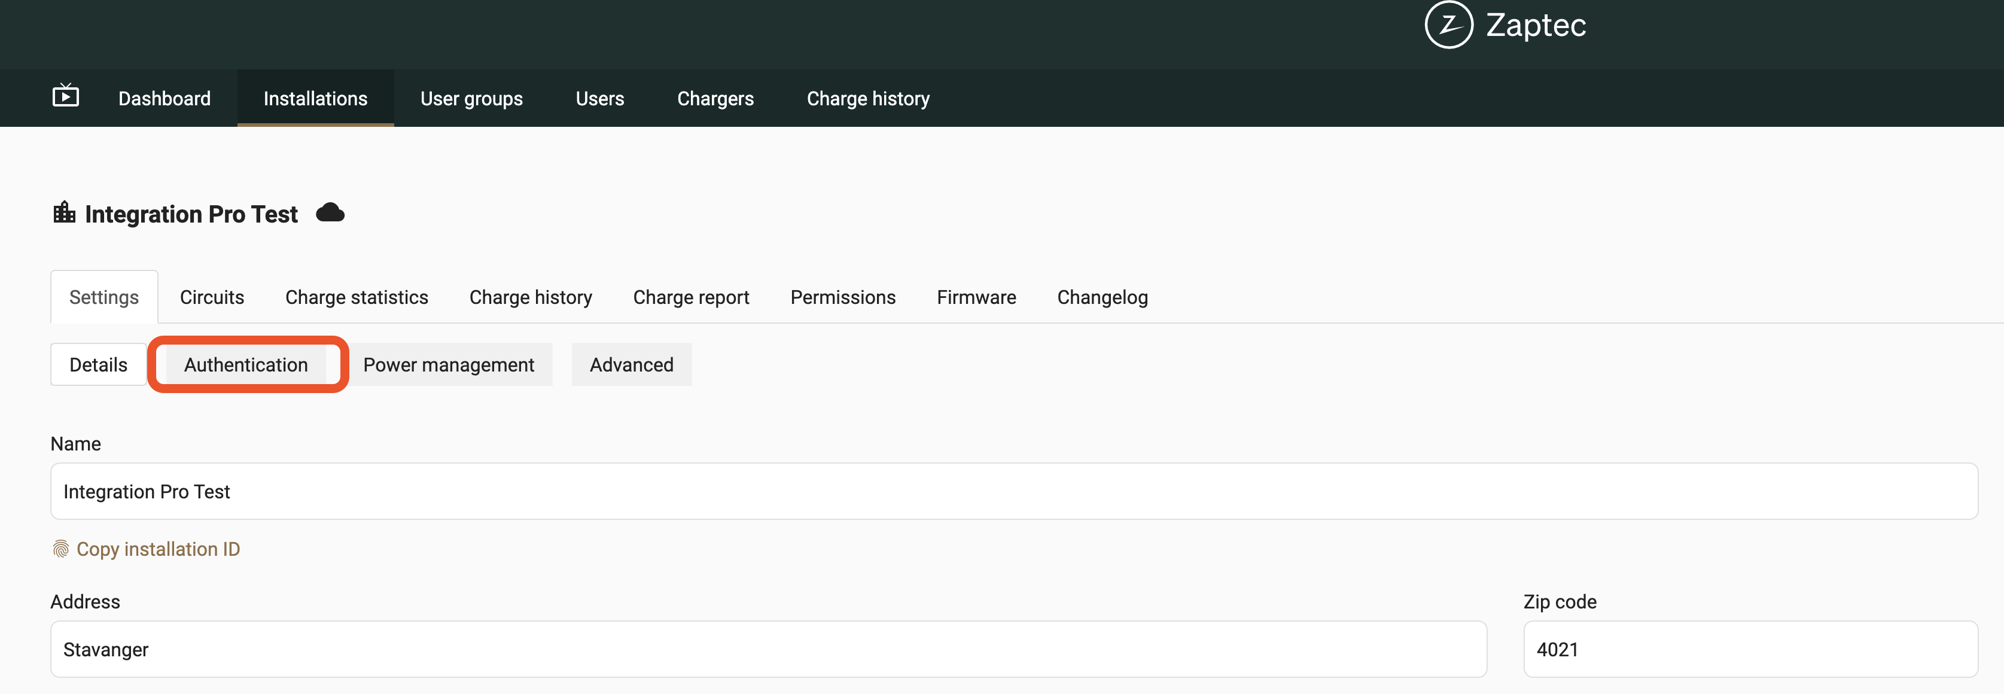
Task: Click the video tutorial icon in navbar
Action: click(x=65, y=96)
